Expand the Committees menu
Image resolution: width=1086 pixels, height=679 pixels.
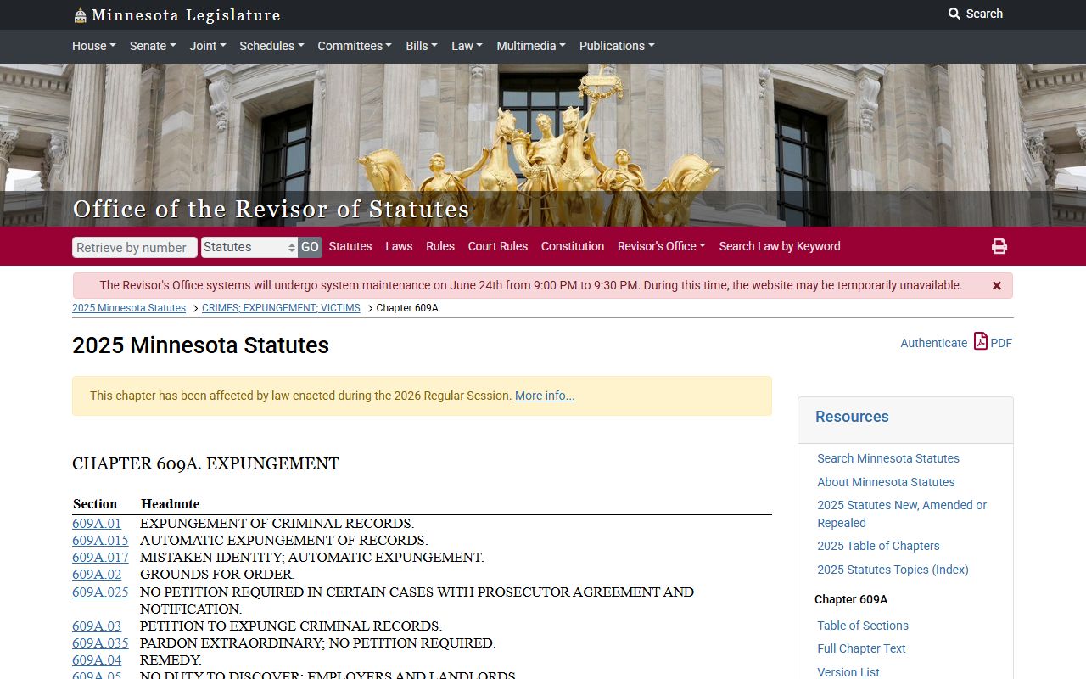[355, 46]
